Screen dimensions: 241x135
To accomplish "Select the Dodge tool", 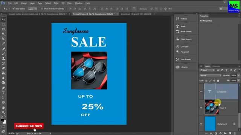I will [x=3, y=82].
